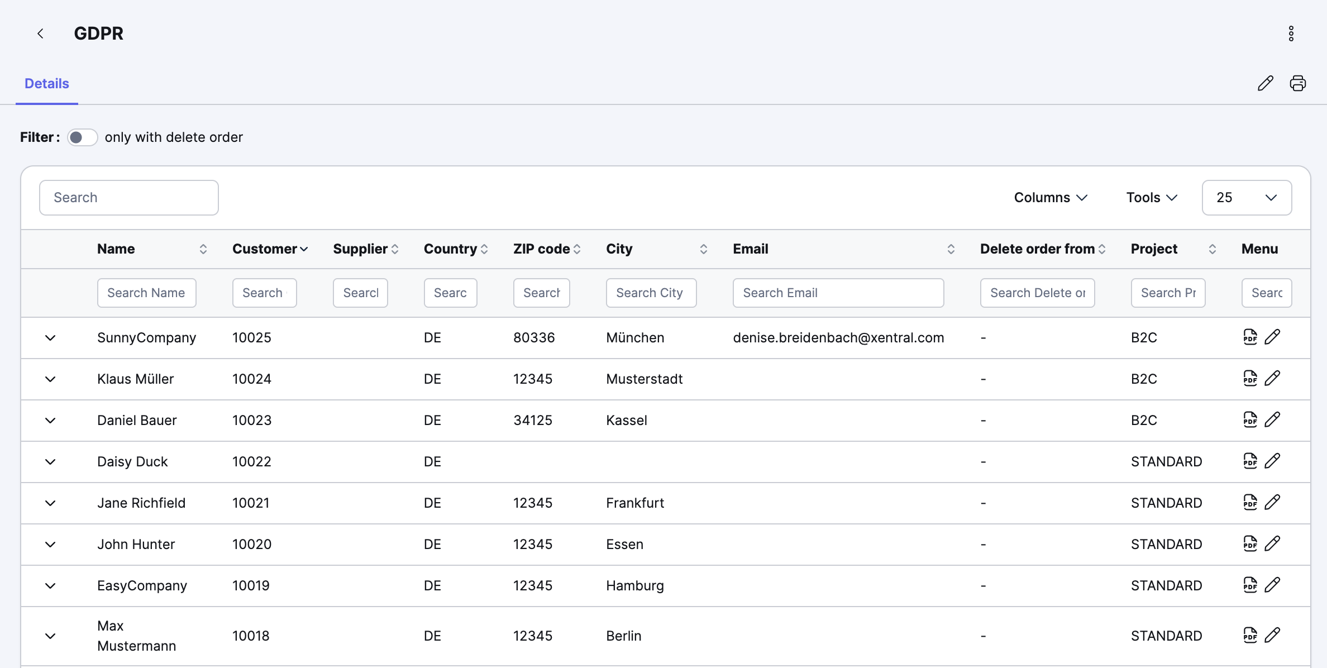Open the three-dot options menu
The image size is (1327, 668).
pyautogui.click(x=1291, y=34)
